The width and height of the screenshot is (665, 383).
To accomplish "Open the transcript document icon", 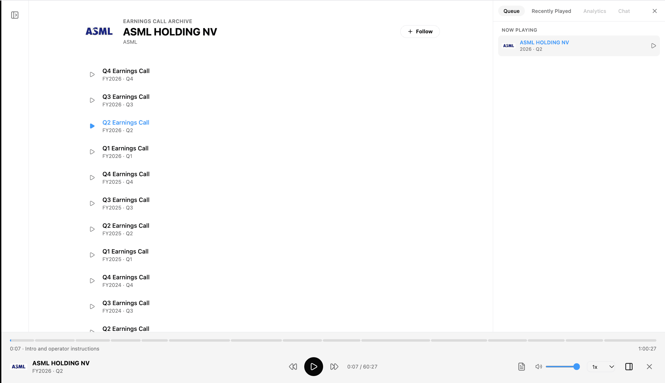I will 521,367.
